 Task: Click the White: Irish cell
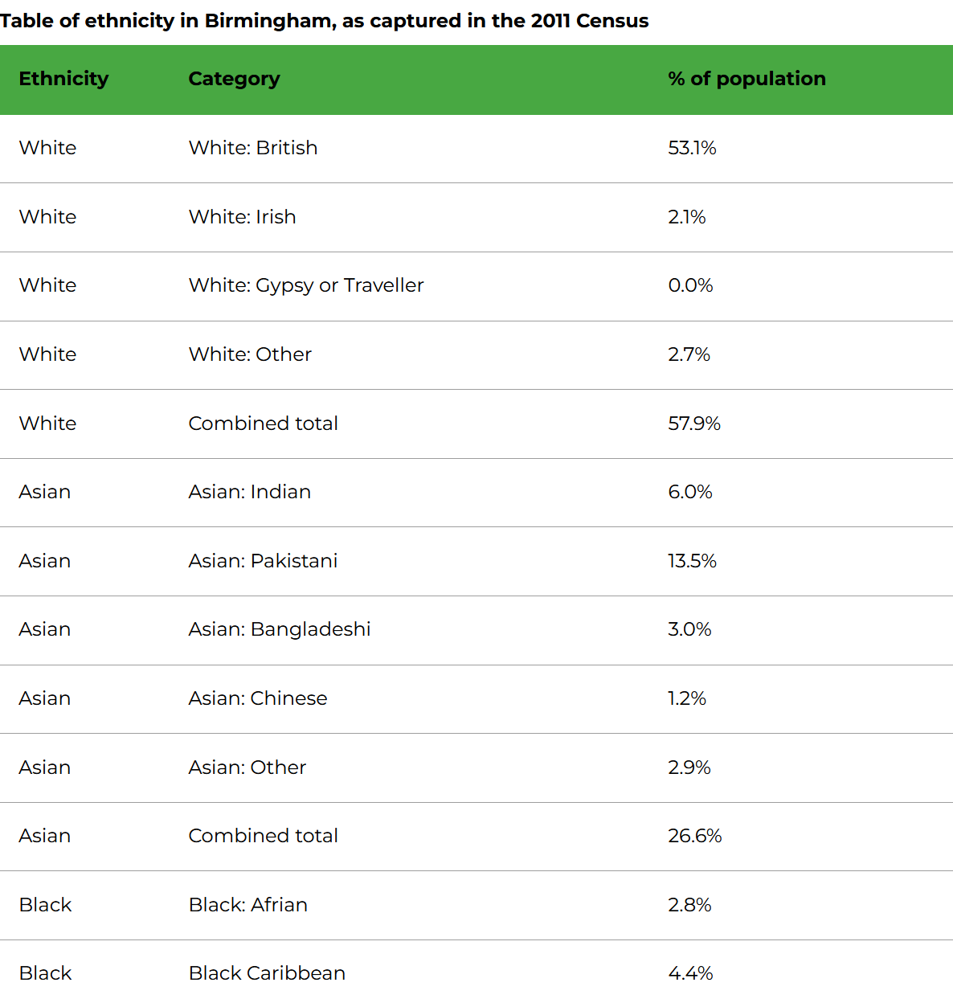click(242, 217)
